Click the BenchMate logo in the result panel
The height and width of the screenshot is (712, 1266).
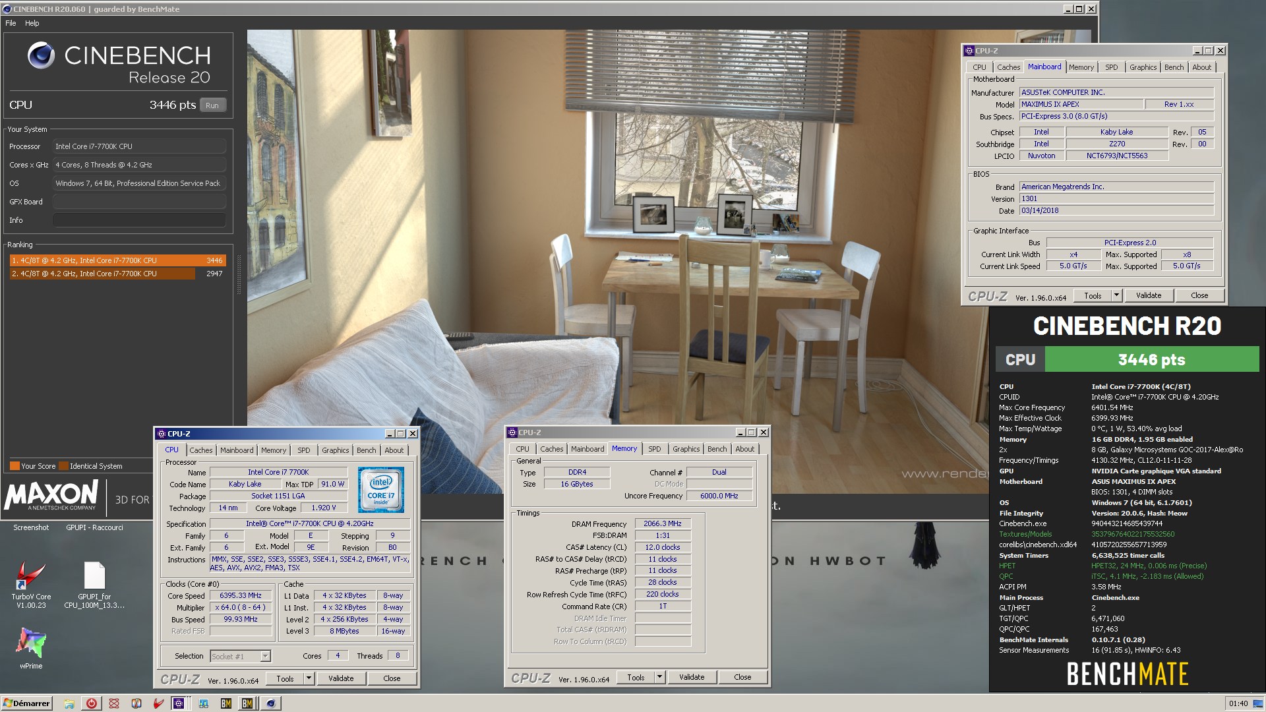(x=1127, y=674)
